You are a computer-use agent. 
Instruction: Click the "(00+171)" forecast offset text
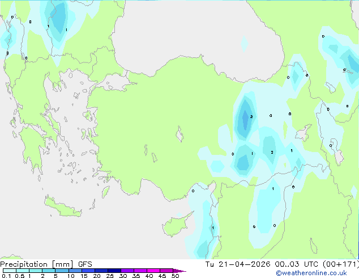341,264
